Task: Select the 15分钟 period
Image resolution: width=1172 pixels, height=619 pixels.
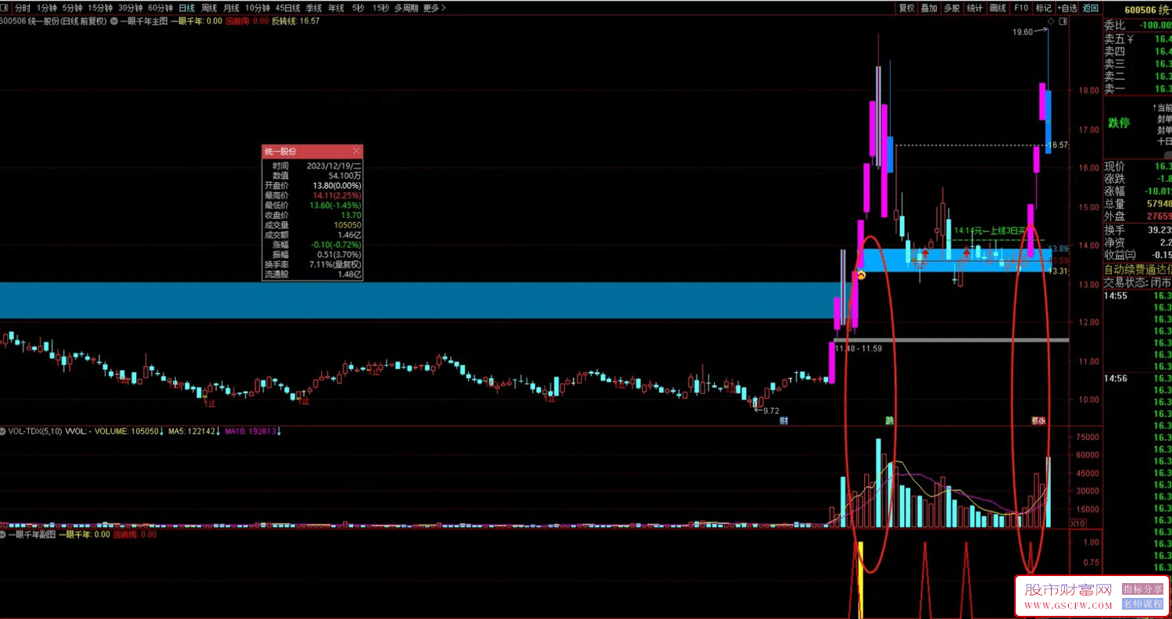Action: click(100, 8)
